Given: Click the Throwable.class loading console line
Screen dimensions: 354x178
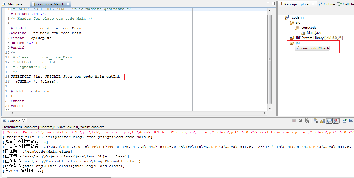Looking at the screenshot, I should [73, 161].
